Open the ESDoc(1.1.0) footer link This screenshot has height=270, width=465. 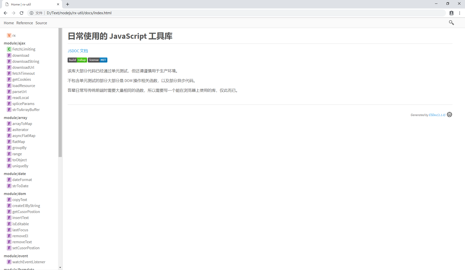pos(437,115)
